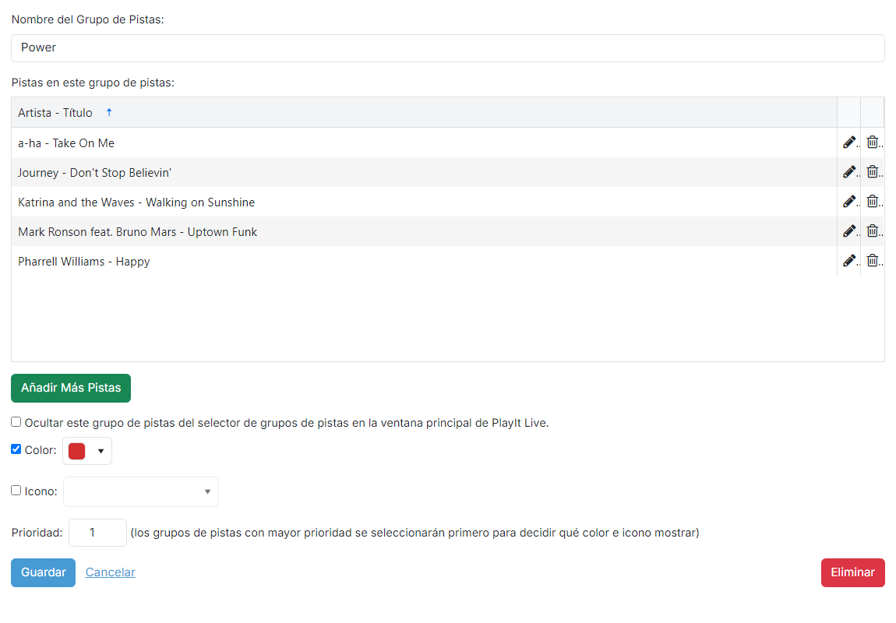Select Pharrell Williams - Happy row
Viewport: 896px width, 623px height.
(424, 262)
